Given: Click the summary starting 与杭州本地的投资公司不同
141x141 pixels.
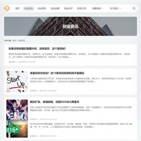Looking at the screenshot, I should tap(81, 80).
